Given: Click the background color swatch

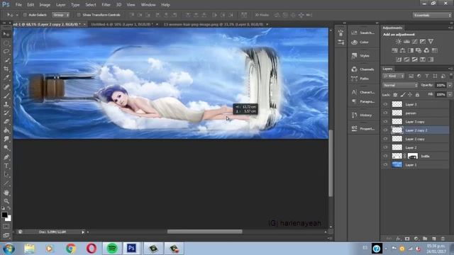Looking at the screenshot, I should (9, 219).
